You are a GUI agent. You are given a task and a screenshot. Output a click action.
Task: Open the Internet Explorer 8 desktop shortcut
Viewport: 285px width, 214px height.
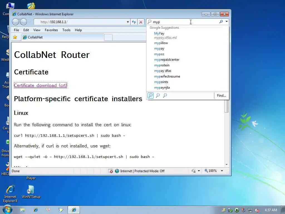pos(10,194)
